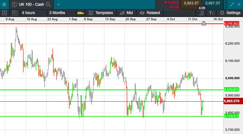Open the order ticket list icon

[4, 13]
